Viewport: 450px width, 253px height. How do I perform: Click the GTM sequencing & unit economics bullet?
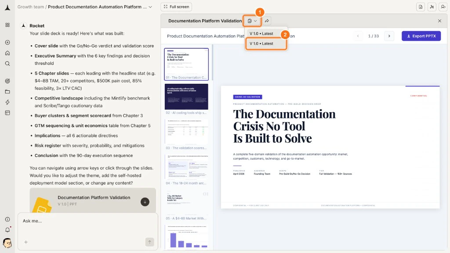(92, 126)
